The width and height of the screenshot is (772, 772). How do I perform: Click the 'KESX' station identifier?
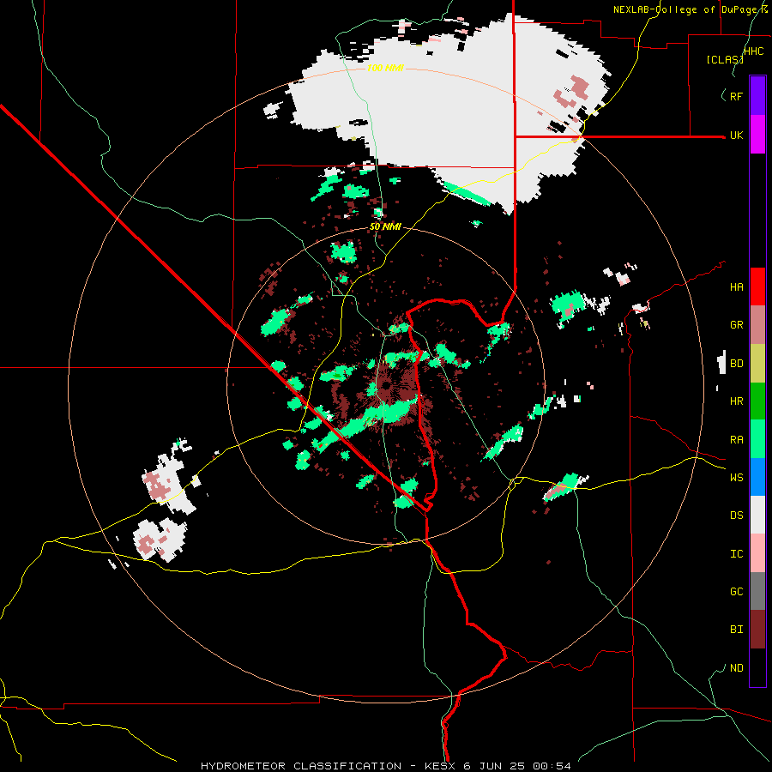click(x=440, y=766)
